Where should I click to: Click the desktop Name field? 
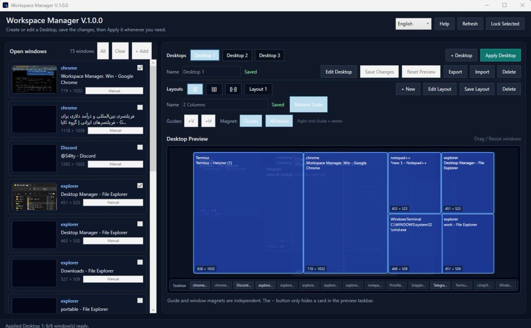(x=211, y=72)
